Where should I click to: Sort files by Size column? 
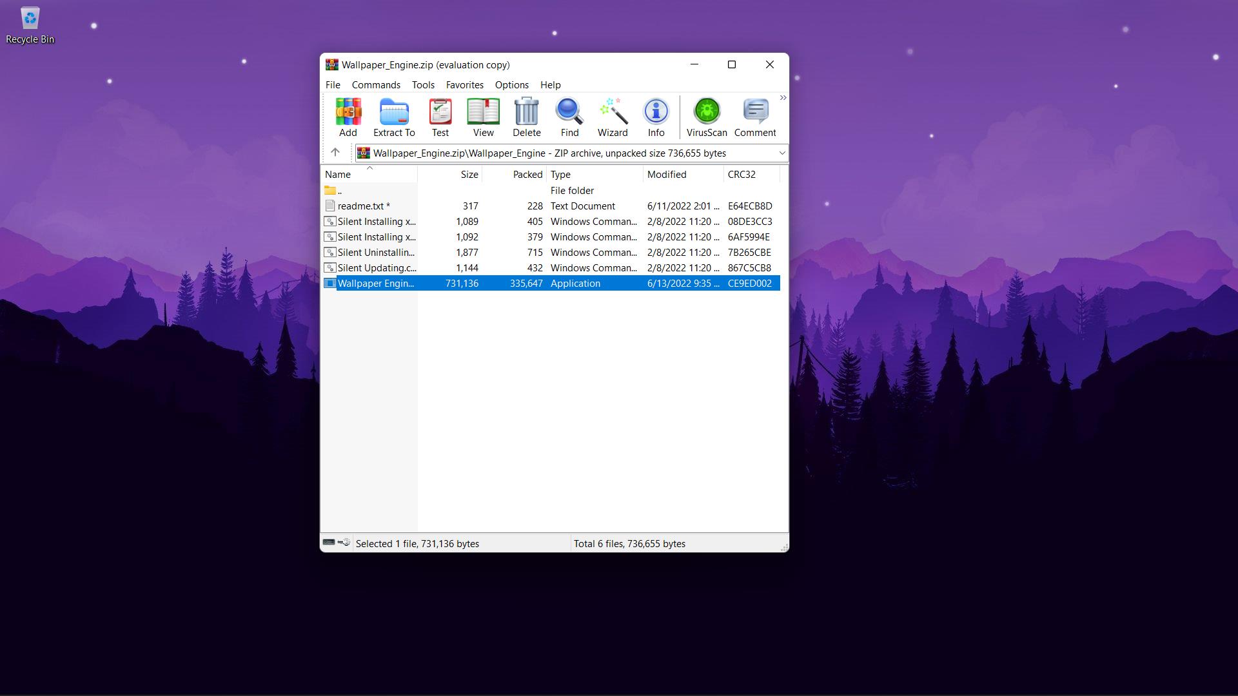point(469,175)
